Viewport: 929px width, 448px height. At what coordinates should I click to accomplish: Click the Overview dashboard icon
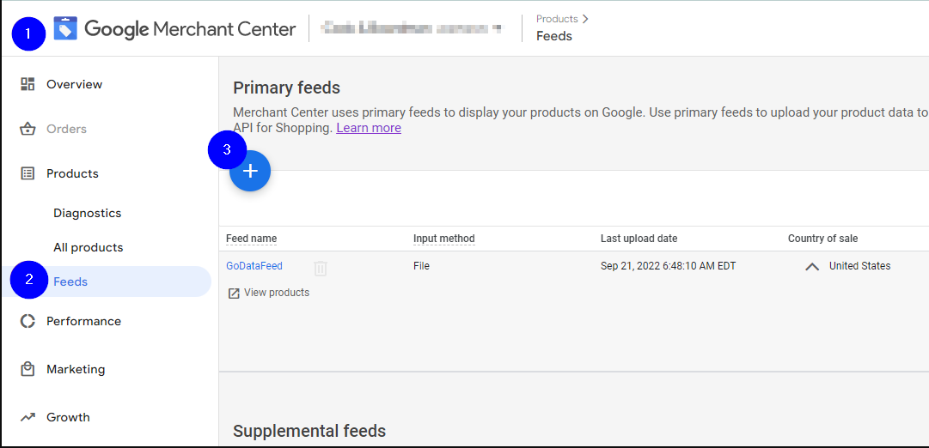pyautogui.click(x=28, y=84)
